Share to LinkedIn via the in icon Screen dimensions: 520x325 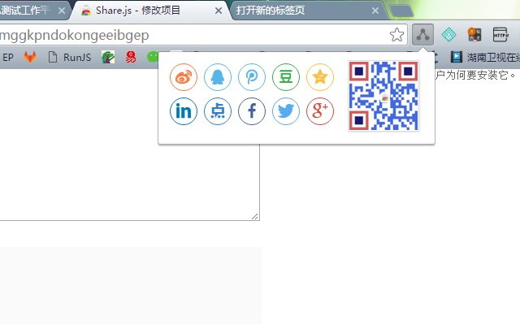[184, 111]
